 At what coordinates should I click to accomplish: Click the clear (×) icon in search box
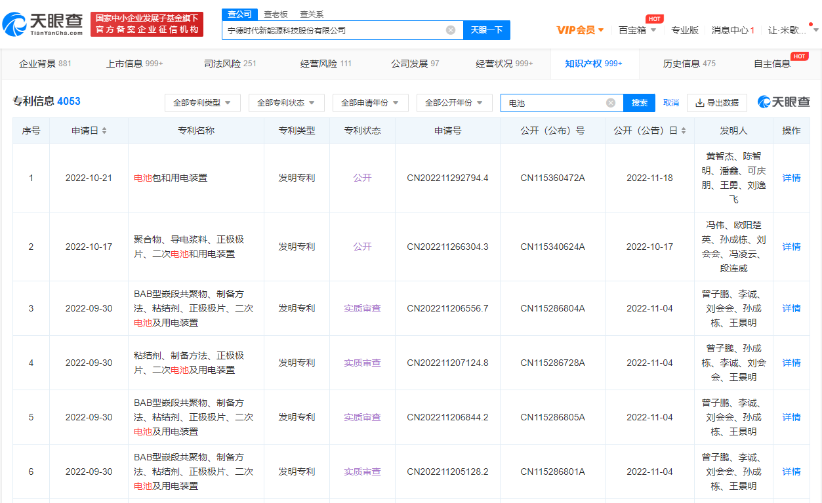(450, 30)
